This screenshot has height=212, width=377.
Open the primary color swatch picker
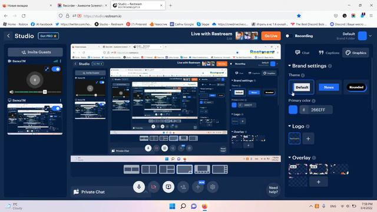(x=293, y=110)
